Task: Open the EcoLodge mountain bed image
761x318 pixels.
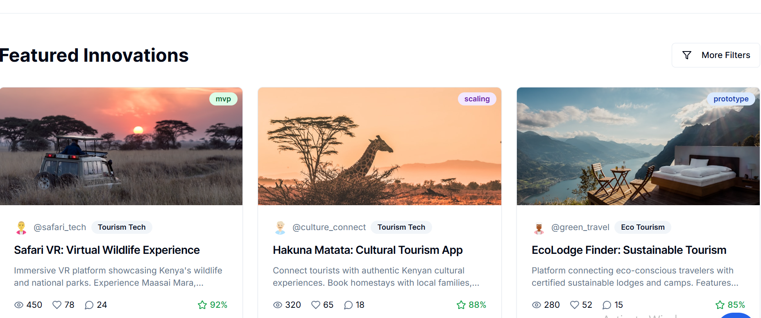Action: [x=638, y=146]
